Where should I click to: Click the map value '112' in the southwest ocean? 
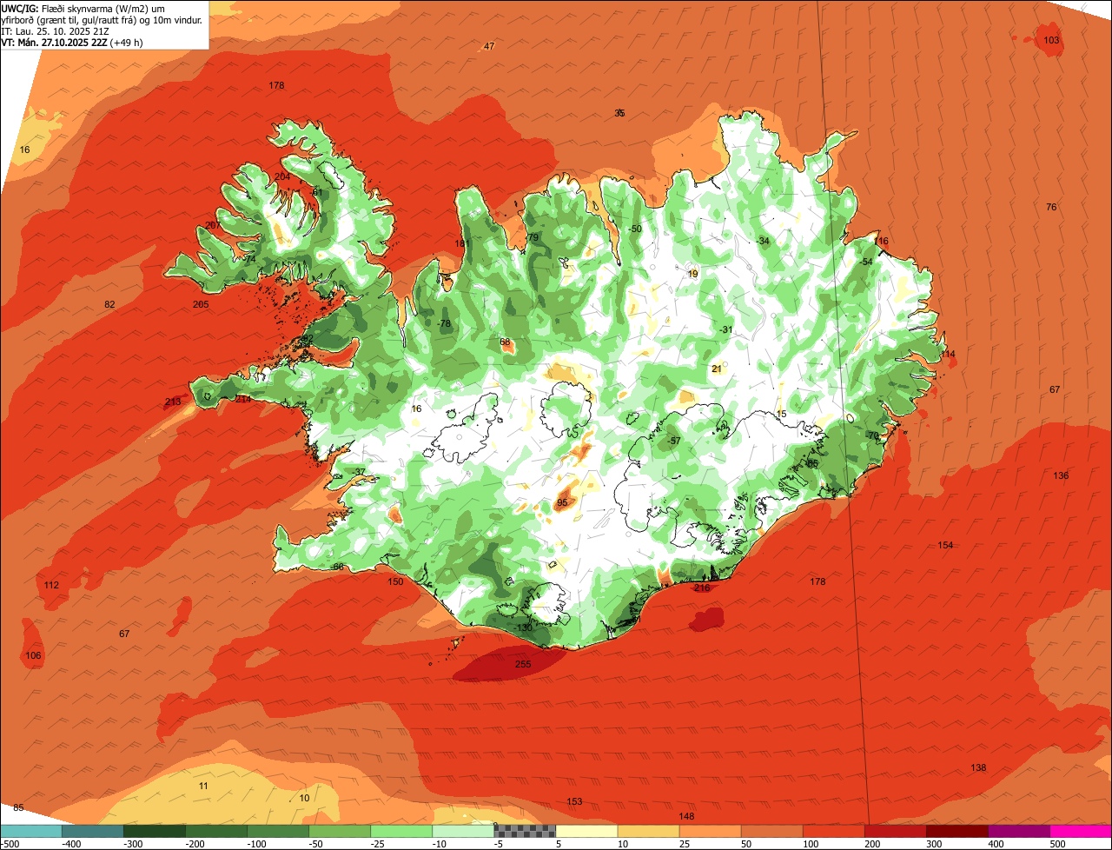coord(51,585)
